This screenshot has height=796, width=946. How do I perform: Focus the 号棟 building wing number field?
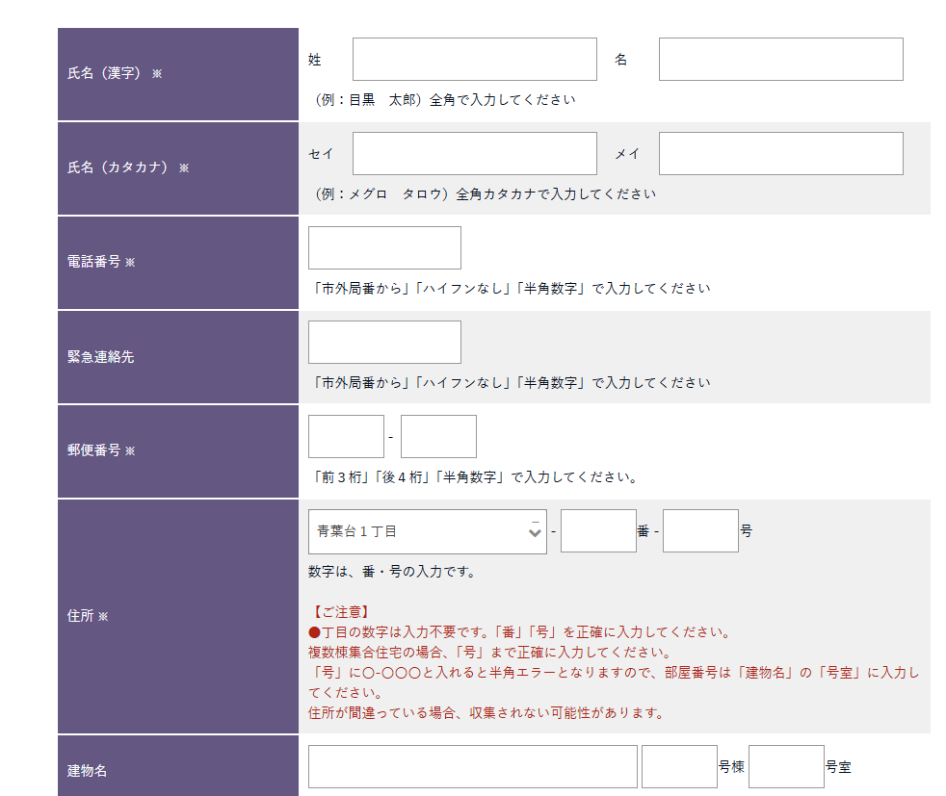click(x=679, y=767)
